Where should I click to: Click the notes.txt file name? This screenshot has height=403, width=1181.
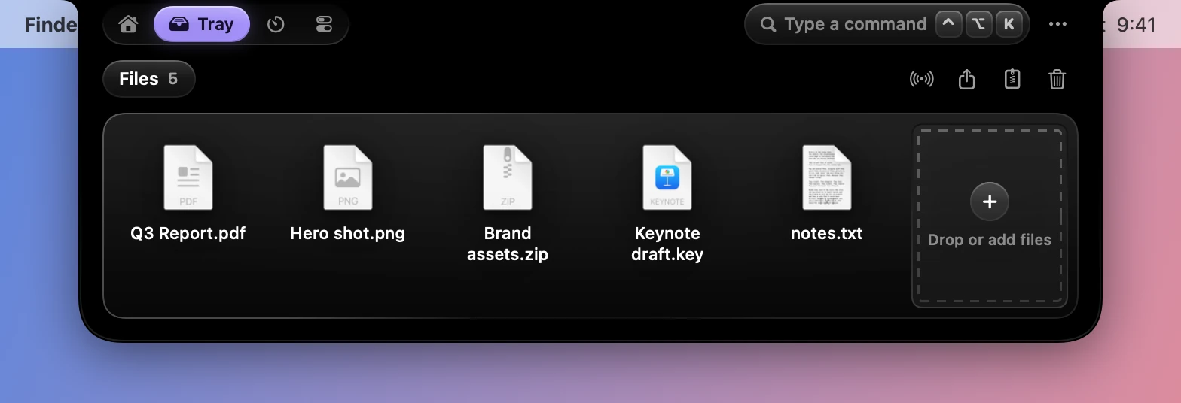827,233
